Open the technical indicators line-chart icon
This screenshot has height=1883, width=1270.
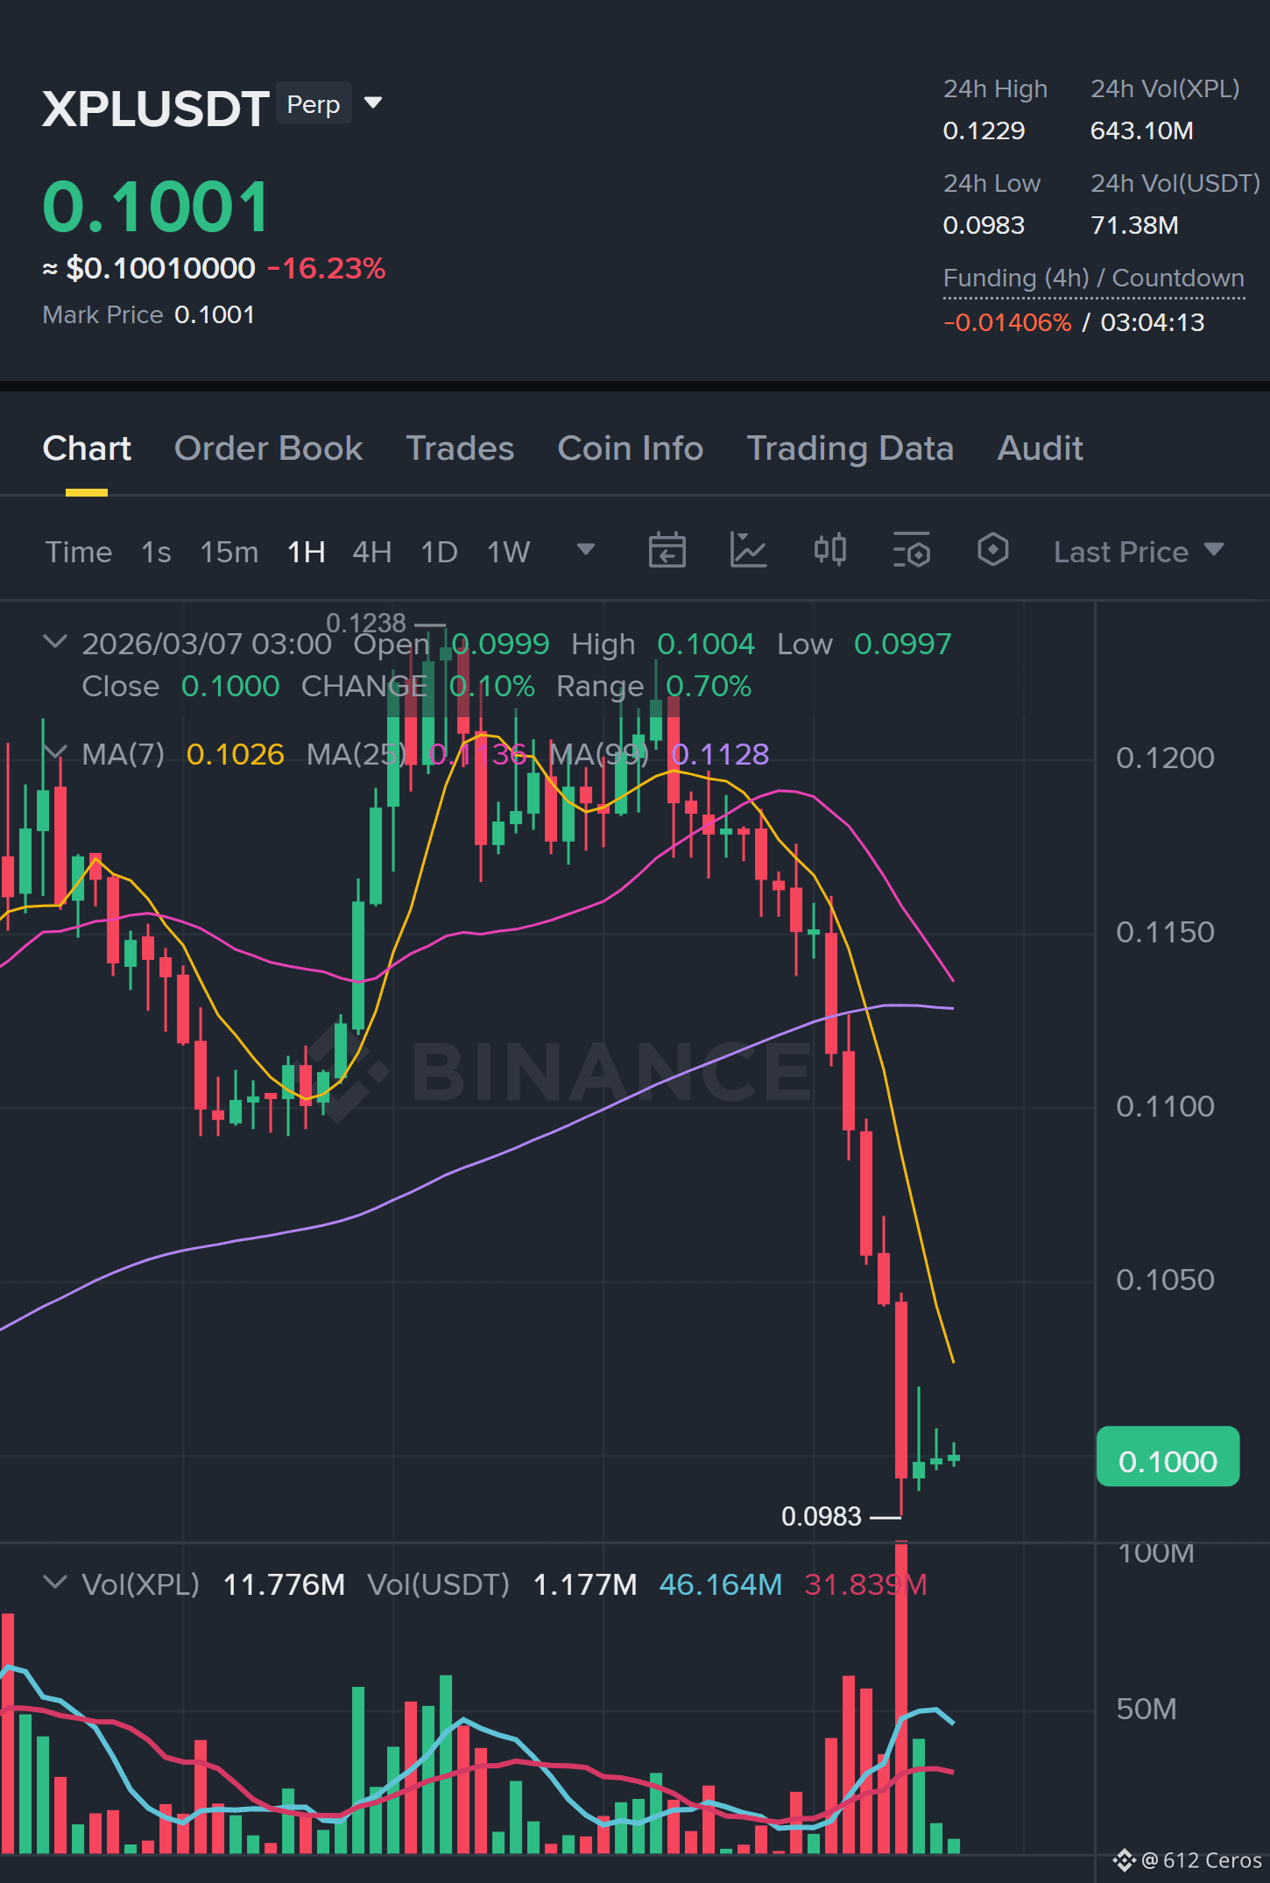(x=749, y=551)
